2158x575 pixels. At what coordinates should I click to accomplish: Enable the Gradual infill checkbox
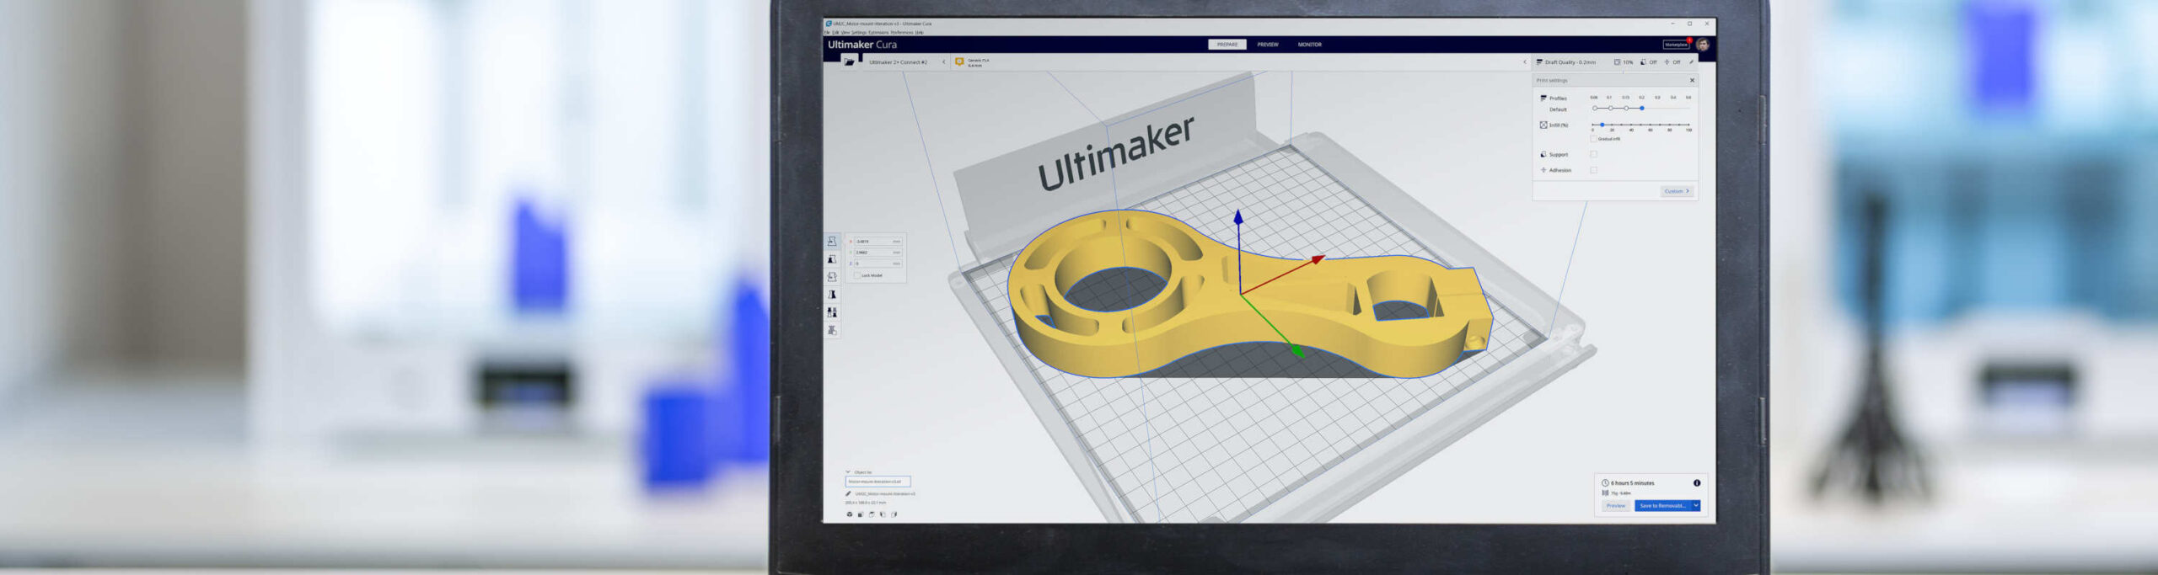[x=1593, y=139]
